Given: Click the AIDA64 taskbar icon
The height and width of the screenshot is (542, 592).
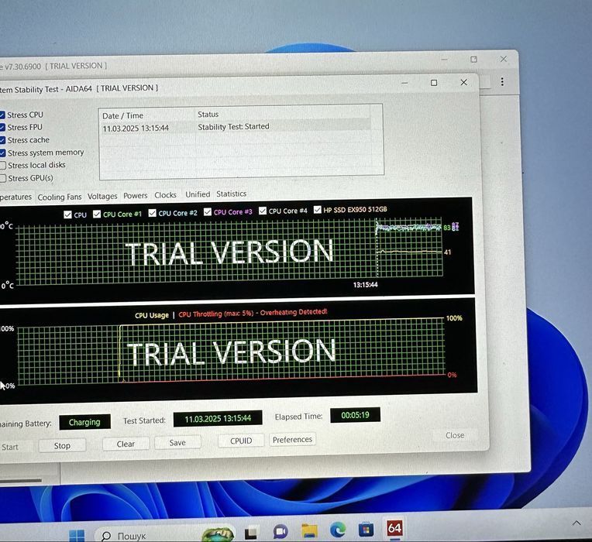Looking at the screenshot, I should (x=394, y=528).
